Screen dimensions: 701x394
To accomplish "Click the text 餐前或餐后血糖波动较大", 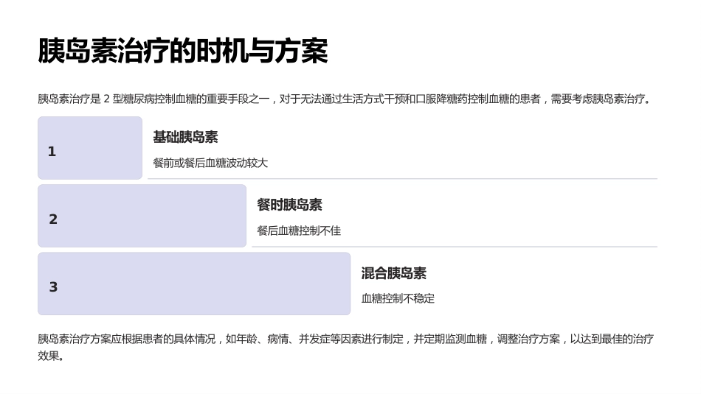I will tap(210, 163).
